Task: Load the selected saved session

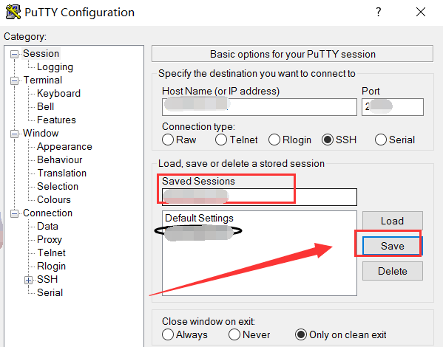Action: point(393,221)
